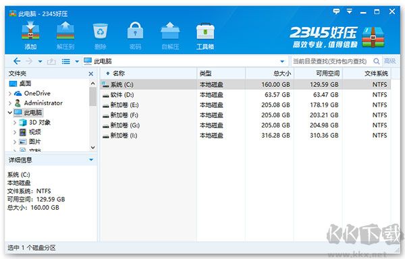Select Administrator in folder tree
The height and width of the screenshot is (259, 405).
click(43, 103)
